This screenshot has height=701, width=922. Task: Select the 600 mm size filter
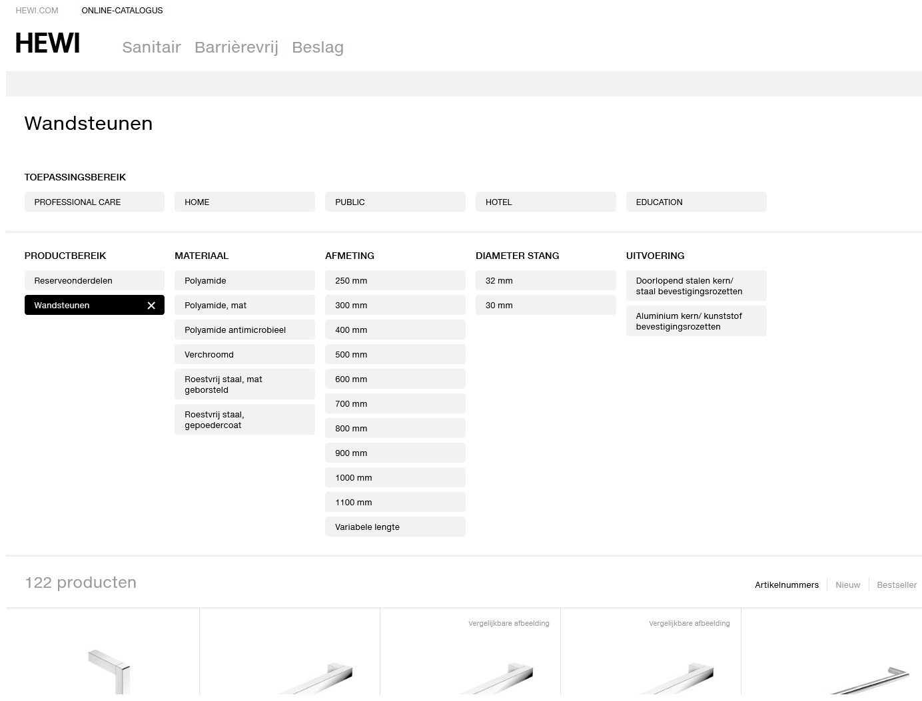[x=394, y=379]
